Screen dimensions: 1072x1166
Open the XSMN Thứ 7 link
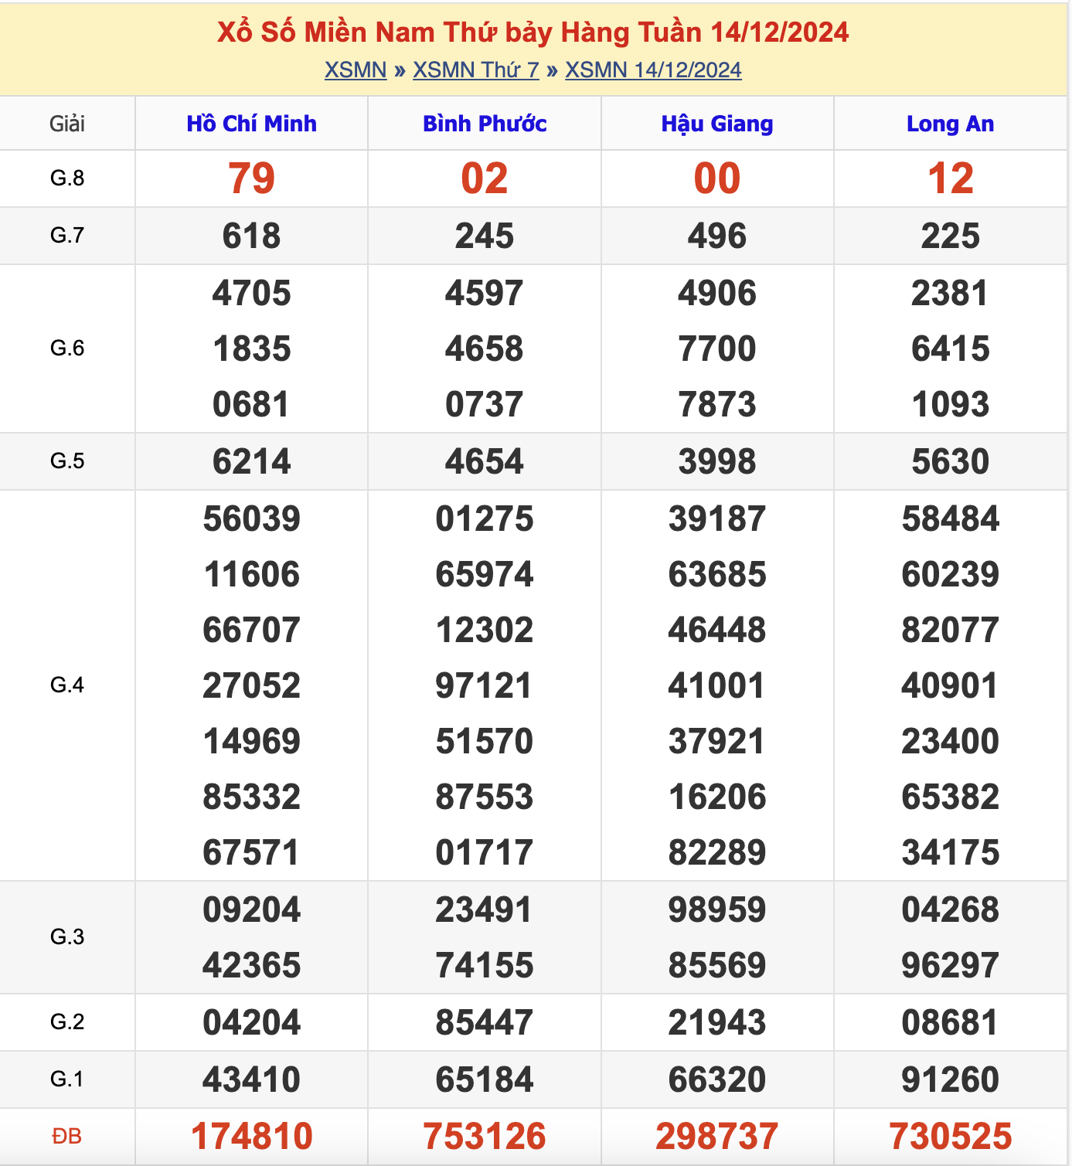tap(476, 70)
